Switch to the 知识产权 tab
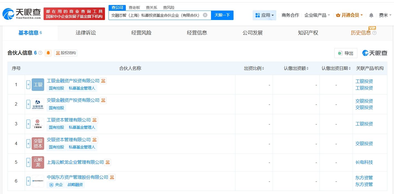The image size is (394, 194). (308, 33)
